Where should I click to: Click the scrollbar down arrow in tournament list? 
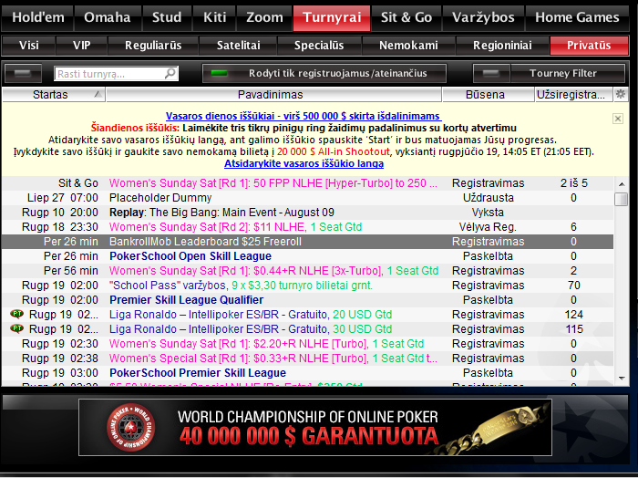click(622, 379)
